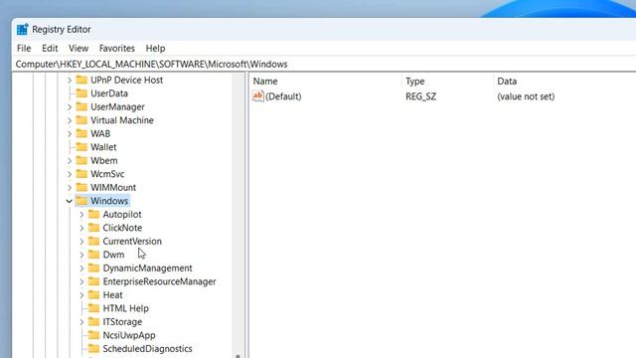The height and width of the screenshot is (358, 636).
Task: Select the ITStorage folder icon
Action: point(93,321)
